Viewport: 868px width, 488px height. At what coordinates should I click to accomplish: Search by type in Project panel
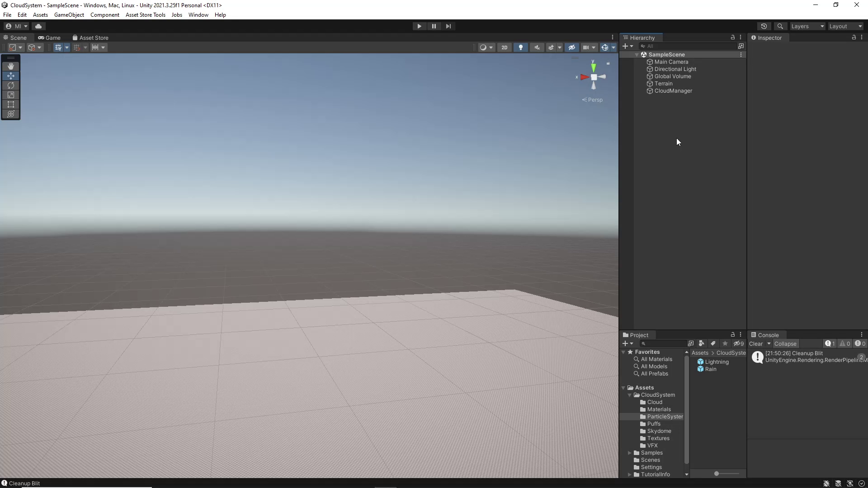click(x=701, y=343)
